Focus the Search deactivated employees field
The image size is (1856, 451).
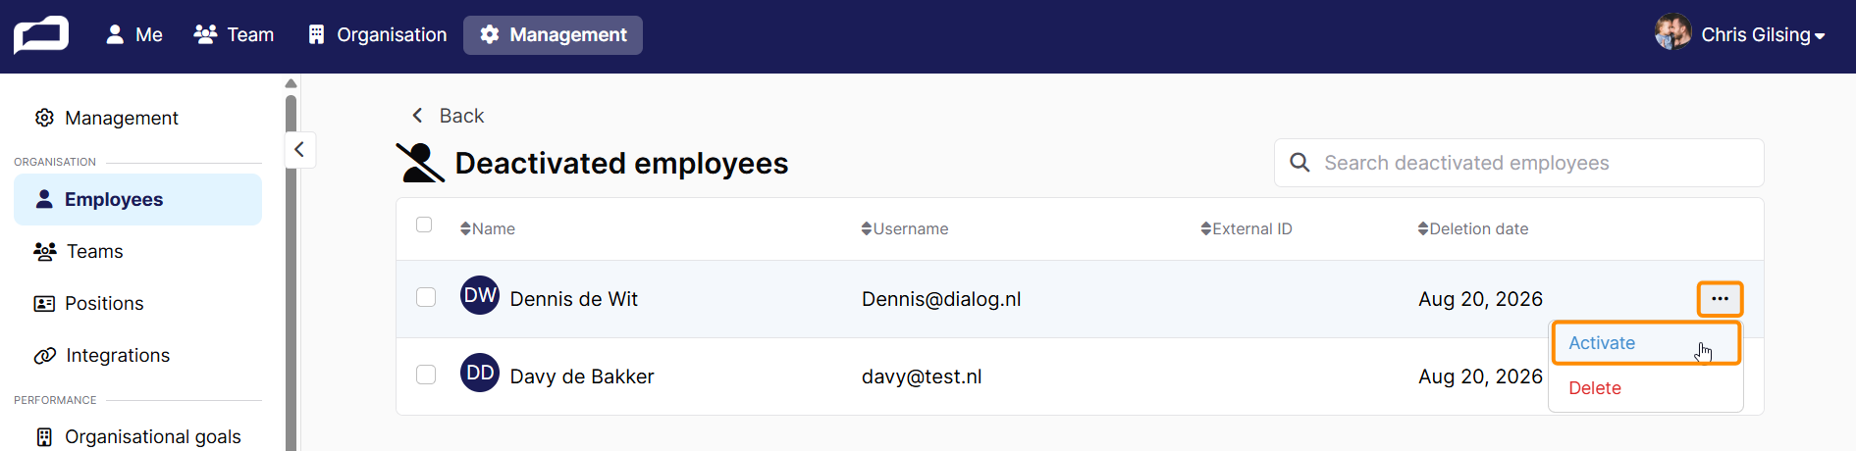[1518, 163]
